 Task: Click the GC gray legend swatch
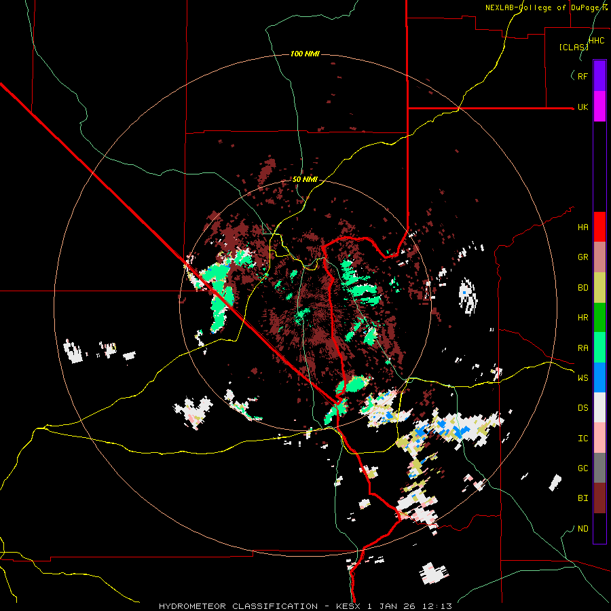coord(599,468)
